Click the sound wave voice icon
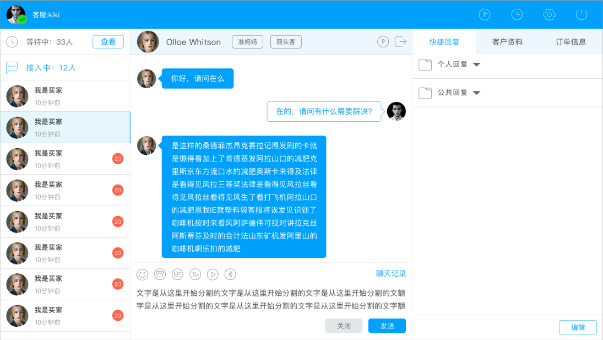Viewport: 603px width, 340px height. [230, 274]
